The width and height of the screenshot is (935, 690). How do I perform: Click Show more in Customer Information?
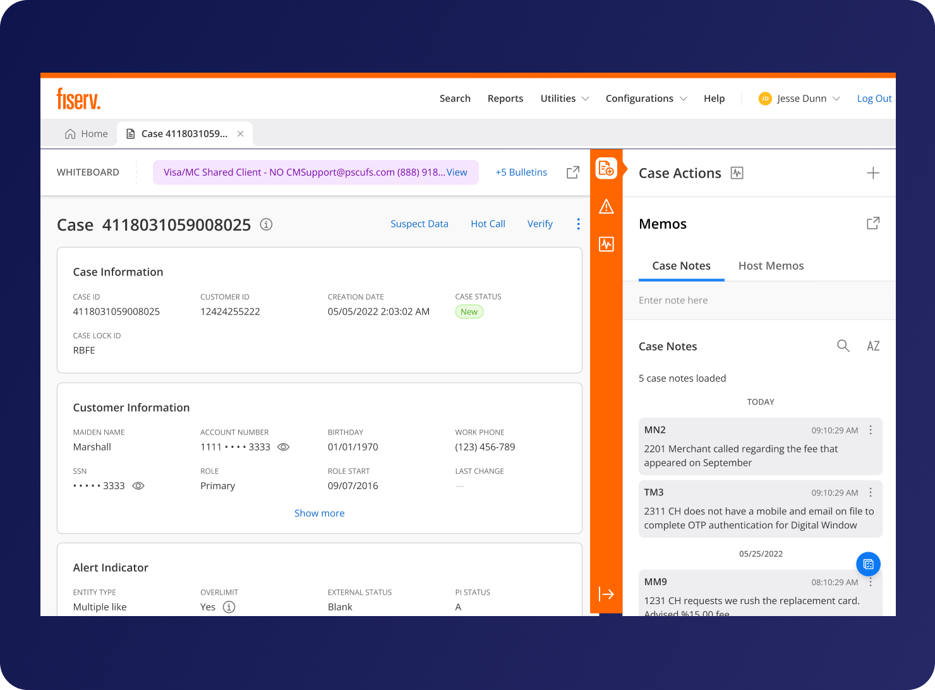pos(319,513)
